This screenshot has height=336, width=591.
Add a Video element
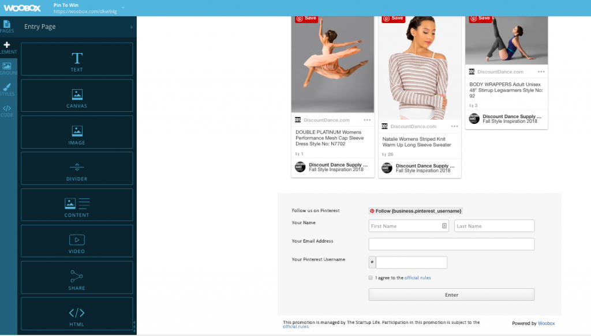[77, 241]
